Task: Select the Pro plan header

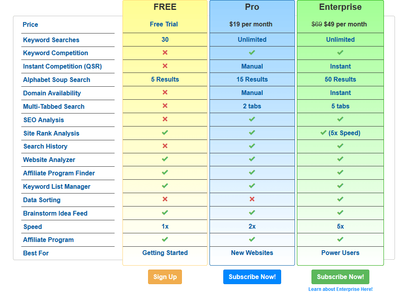Action: tap(252, 7)
